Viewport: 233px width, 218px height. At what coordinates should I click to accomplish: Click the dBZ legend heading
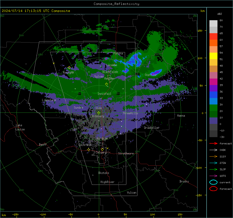220,14
